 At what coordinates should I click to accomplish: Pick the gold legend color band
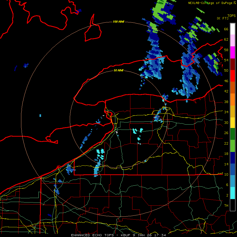tap(233, 111)
